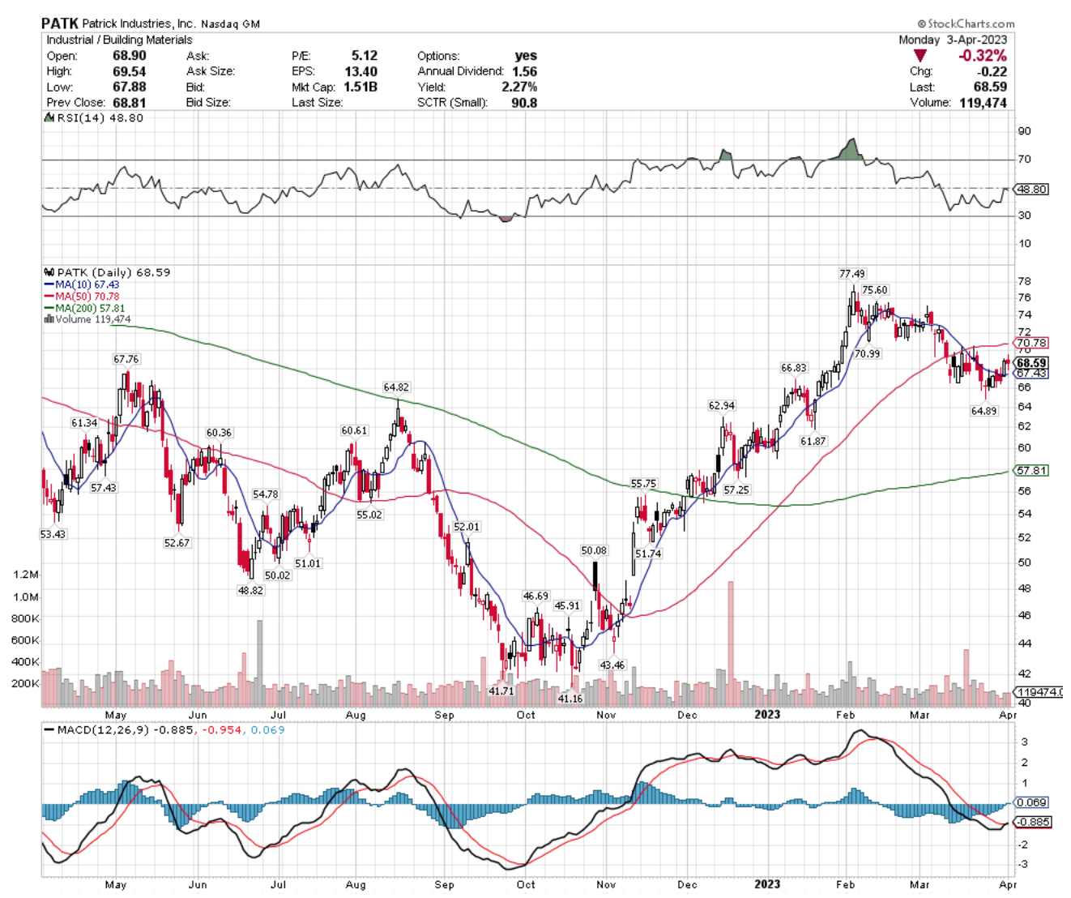Click the Annual Dividend value 1.56
Viewport: 1071px width, 898px height.
click(x=524, y=71)
